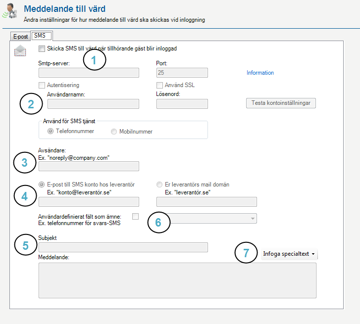Click the leverantör.se mail domain field
The image size is (360, 324).
[206, 202]
